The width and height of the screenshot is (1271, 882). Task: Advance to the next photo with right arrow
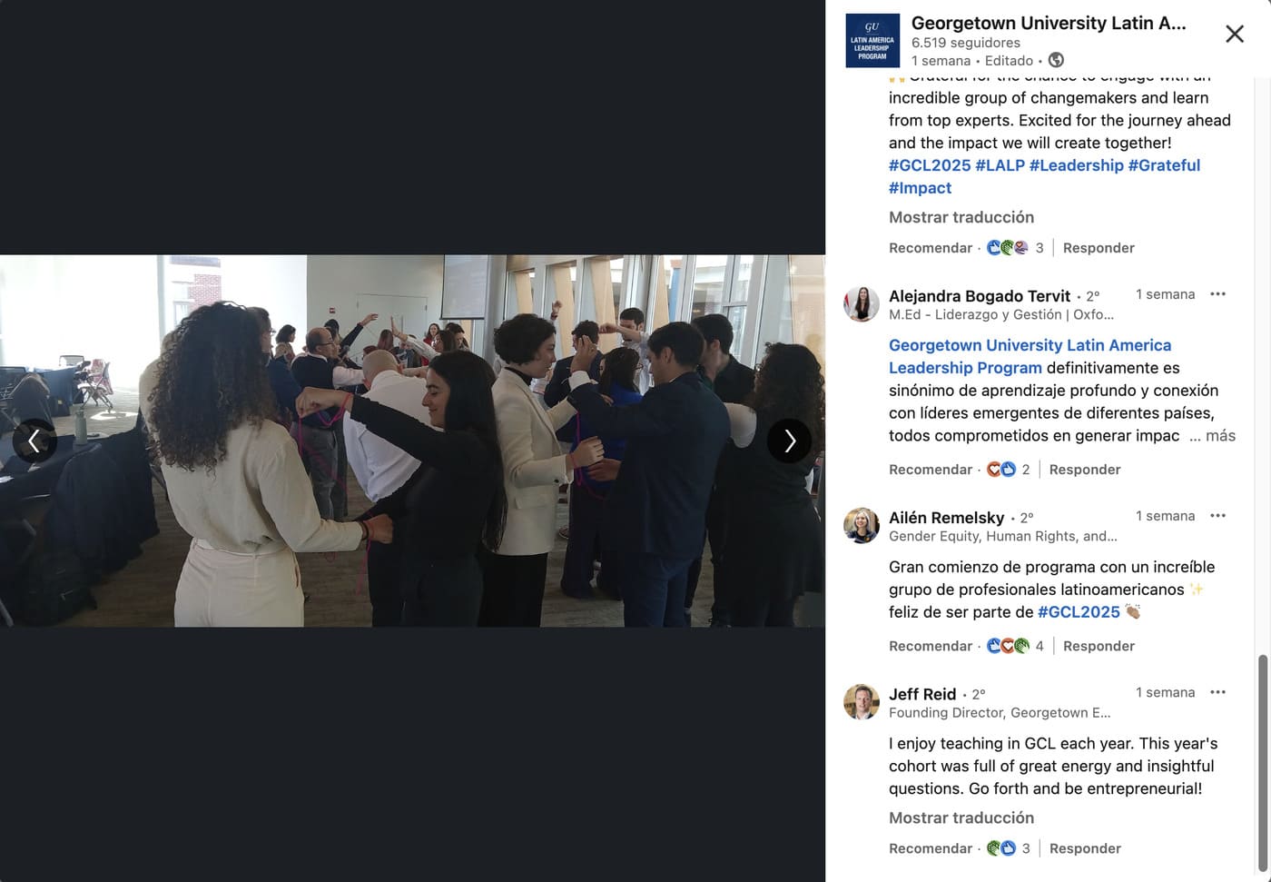tap(789, 441)
